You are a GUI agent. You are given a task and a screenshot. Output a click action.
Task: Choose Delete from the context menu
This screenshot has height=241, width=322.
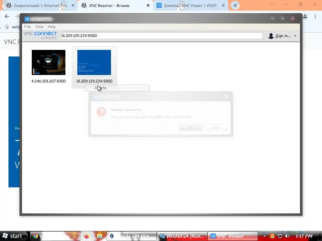tap(117, 88)
